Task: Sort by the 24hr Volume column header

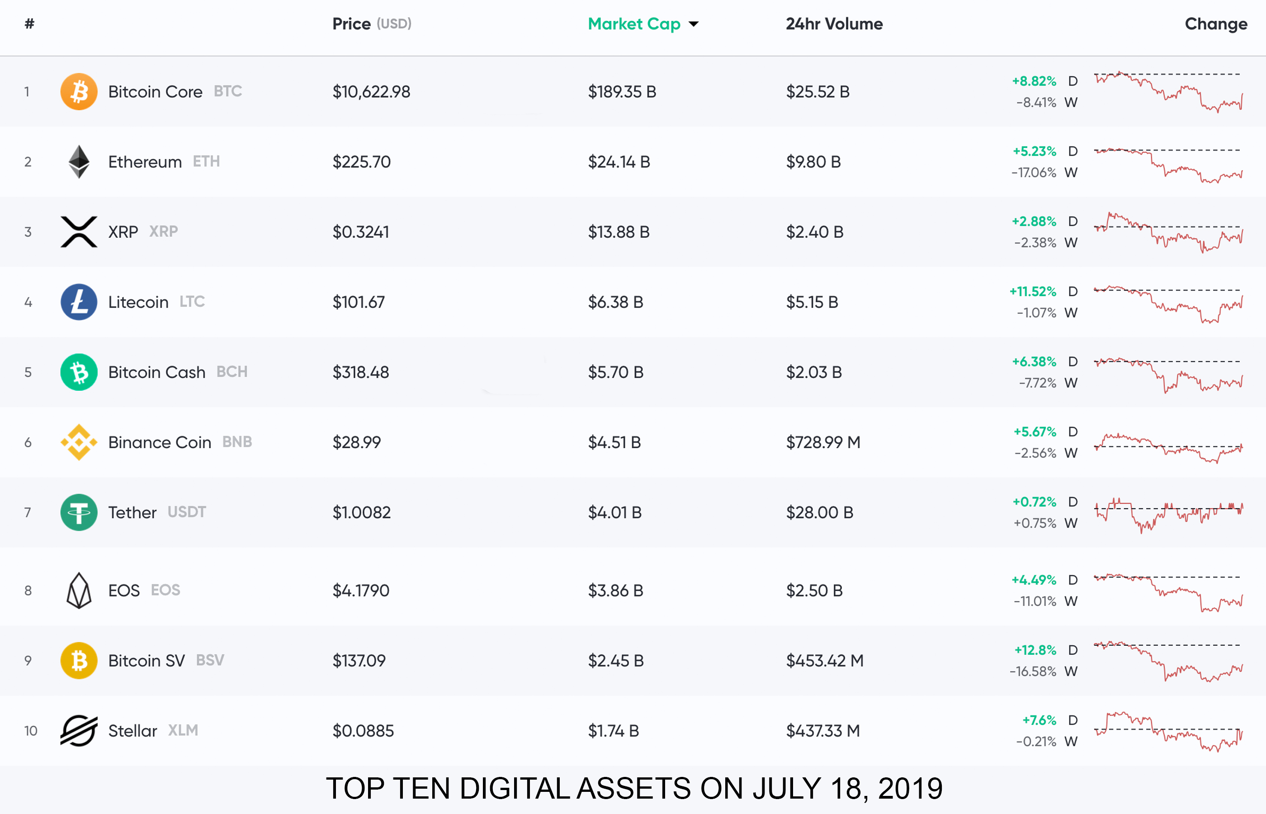Action: point(834,24)
